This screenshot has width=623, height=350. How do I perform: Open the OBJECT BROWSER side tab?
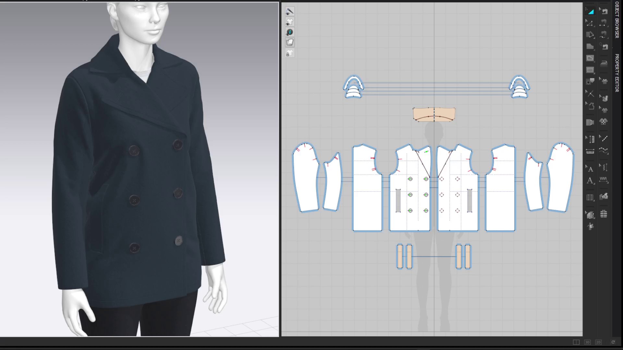coord(617,20)
